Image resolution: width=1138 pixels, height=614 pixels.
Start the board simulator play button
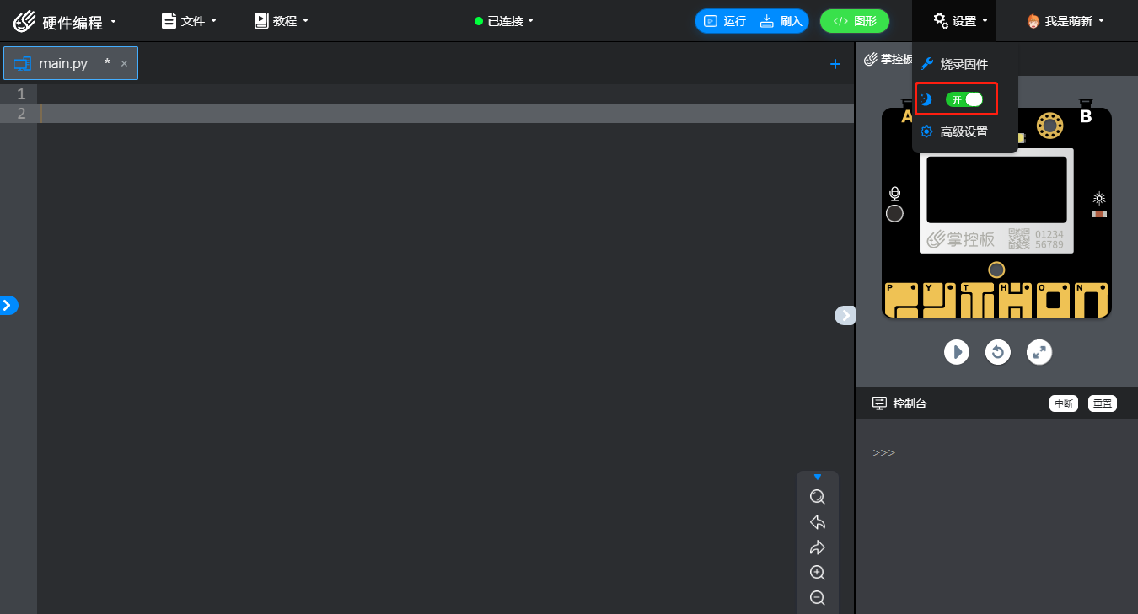click(957, 351)
